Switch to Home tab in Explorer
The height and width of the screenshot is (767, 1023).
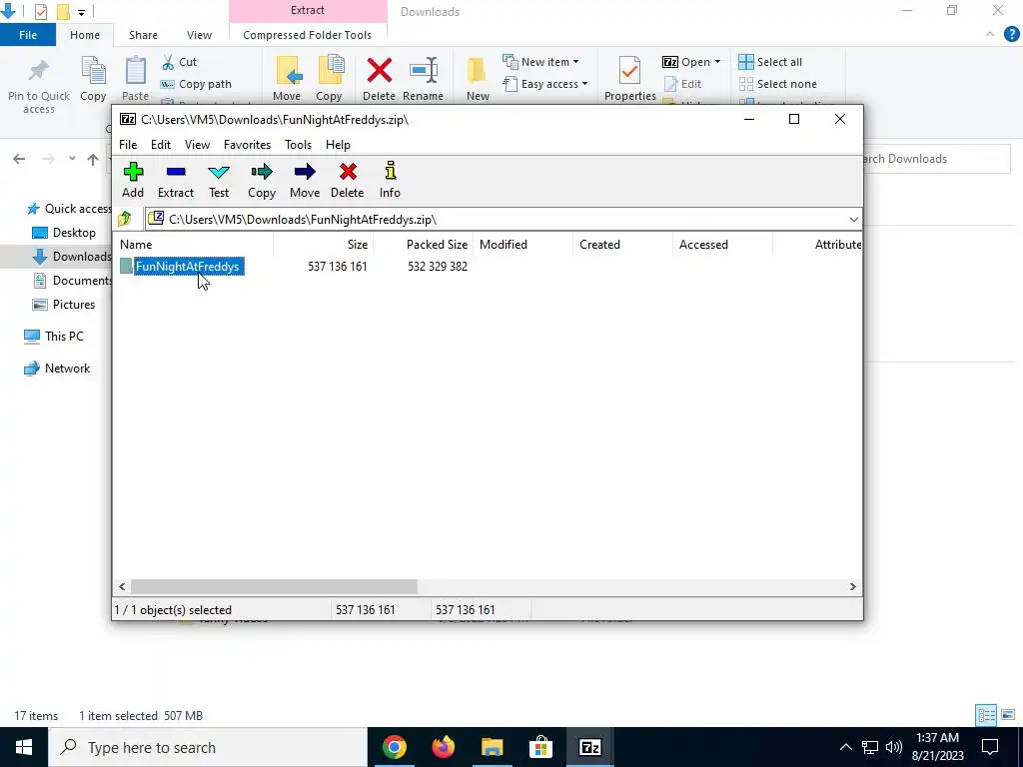point(85,35)
